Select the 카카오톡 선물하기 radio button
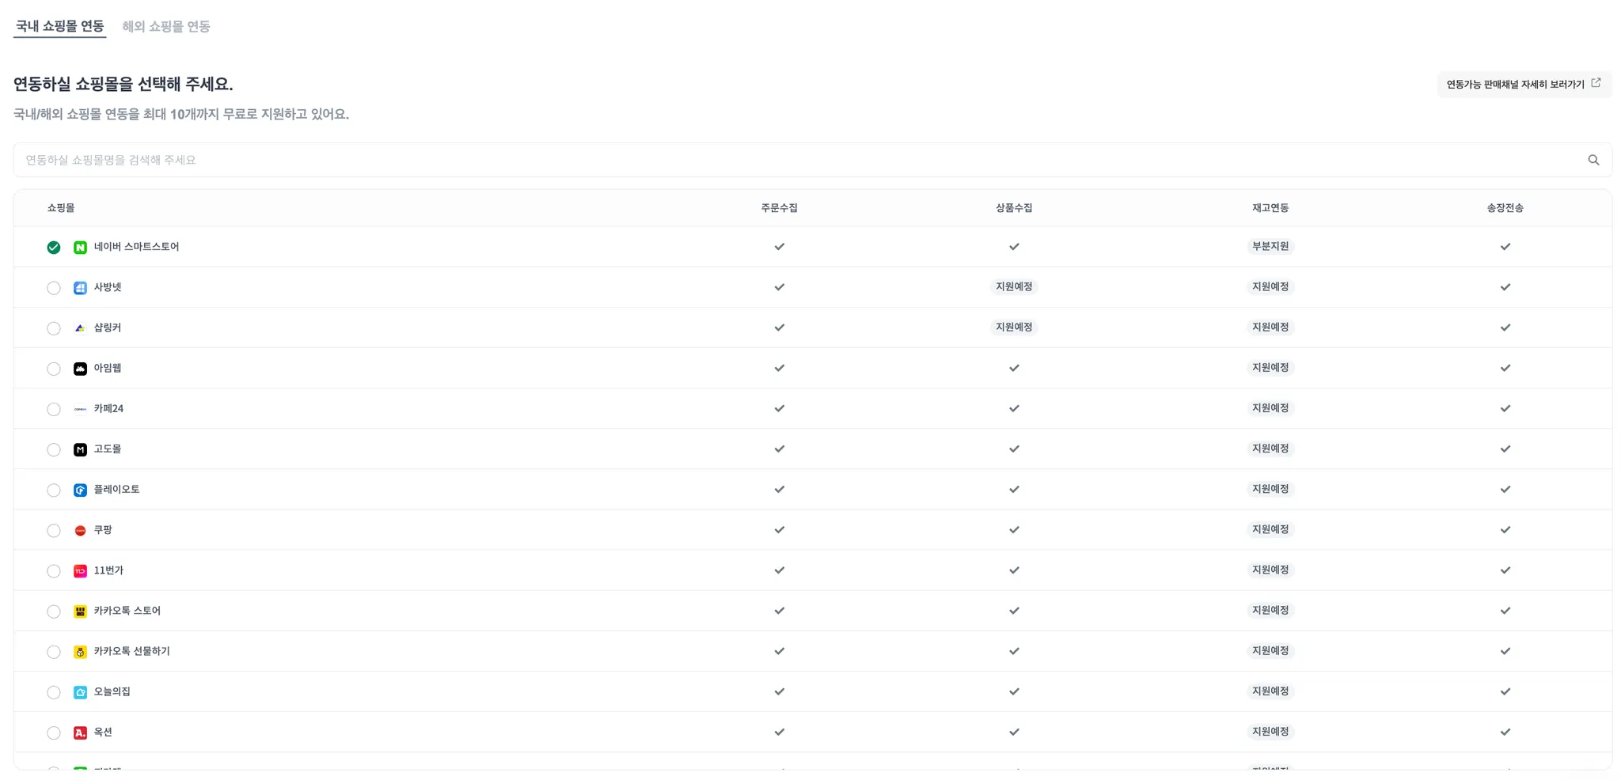 tap(54, 652)
